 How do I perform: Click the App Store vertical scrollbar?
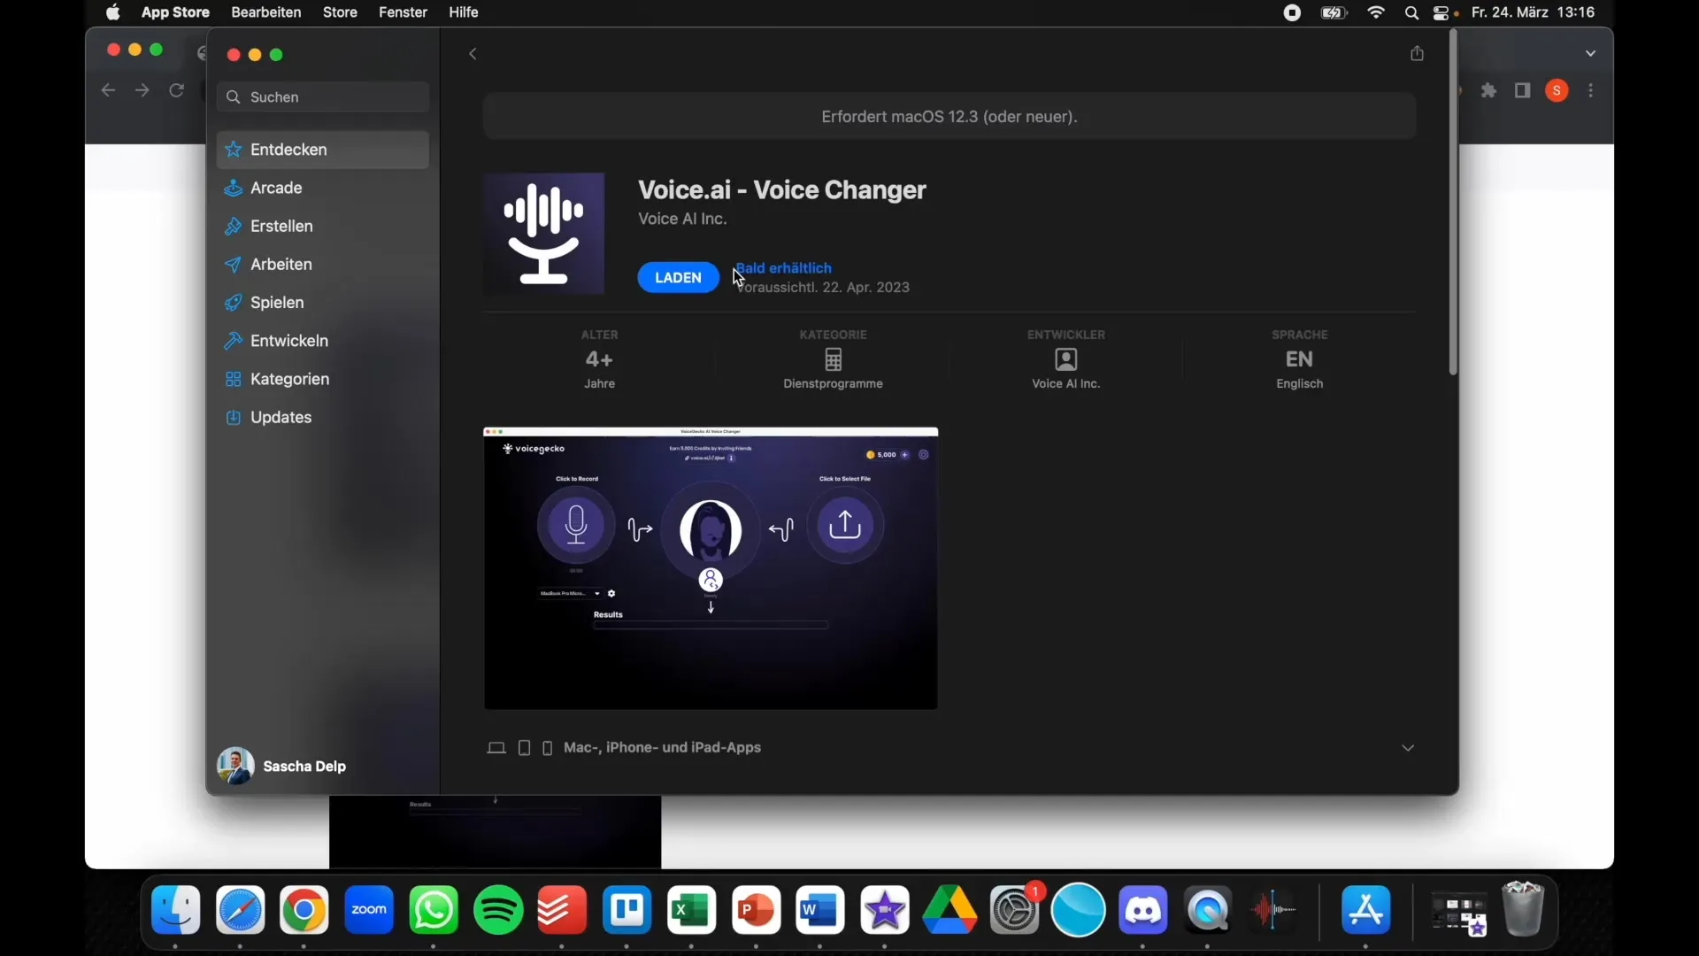pyautogui.click(x=1453, y=204)
